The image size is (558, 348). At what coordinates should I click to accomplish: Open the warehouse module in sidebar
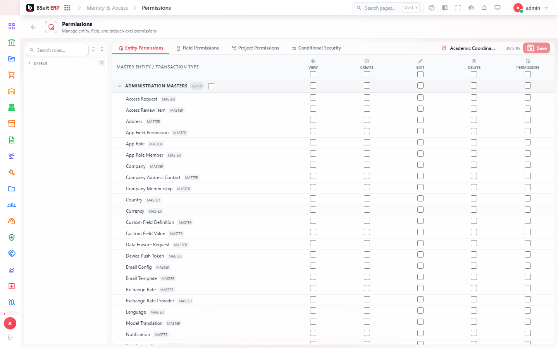[12, 91]
